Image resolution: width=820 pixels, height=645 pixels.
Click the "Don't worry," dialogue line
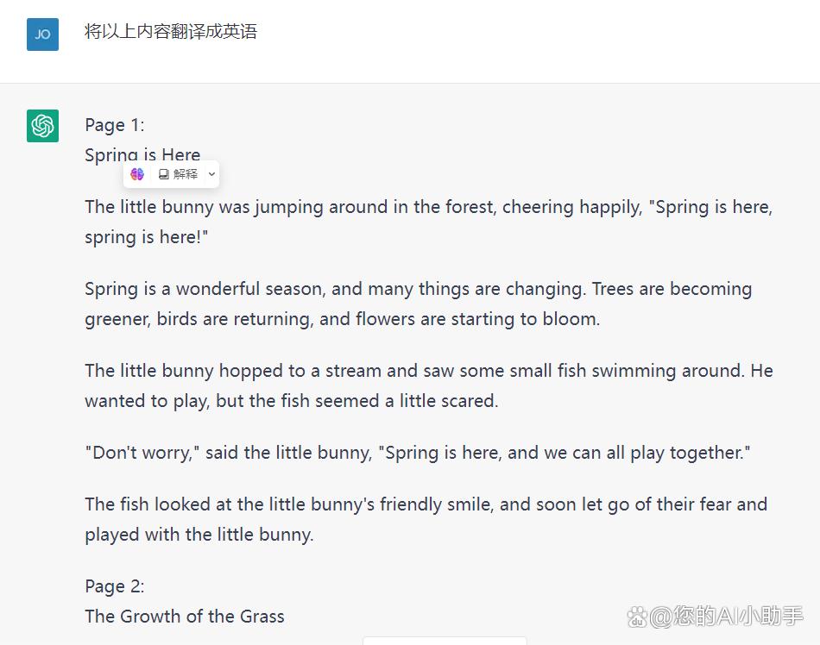(417, 453)
